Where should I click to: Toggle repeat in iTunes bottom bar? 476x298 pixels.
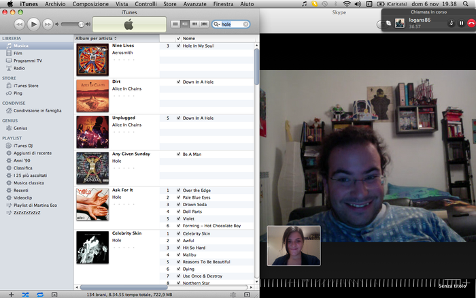click(x=40, y=295)
